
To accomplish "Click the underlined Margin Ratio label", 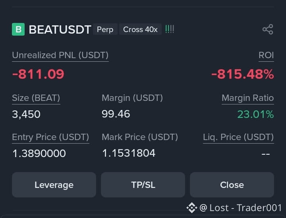I will tap(248, 98).
